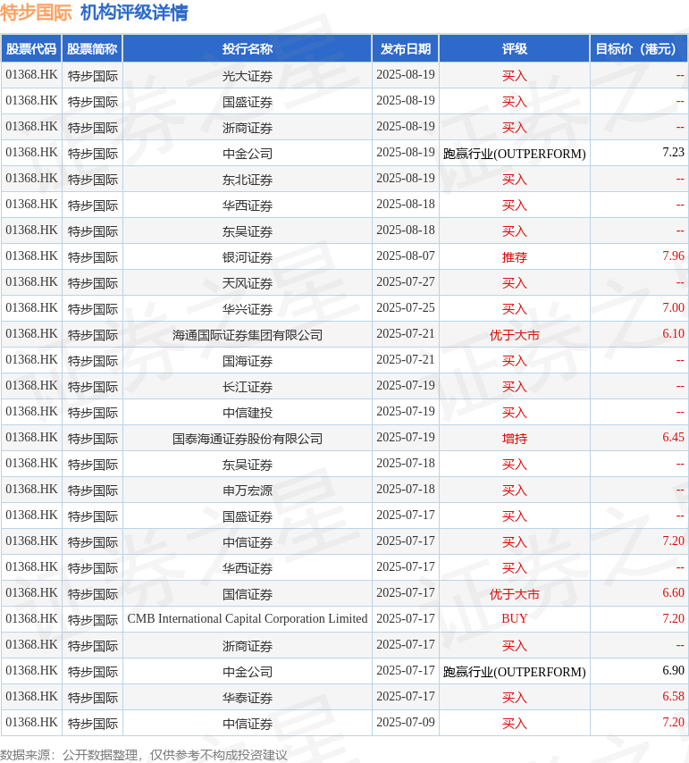The width and height of the screenshot is (689, 763).
Task: Click the 华兴证券 cell
Action: [x=248, y=309]
